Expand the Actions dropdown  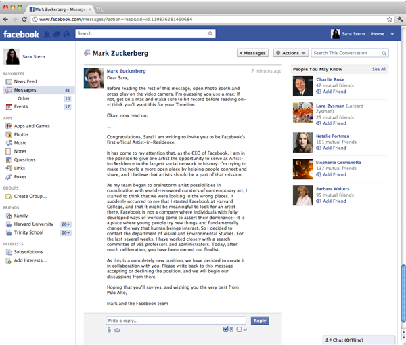click(291, 53)
